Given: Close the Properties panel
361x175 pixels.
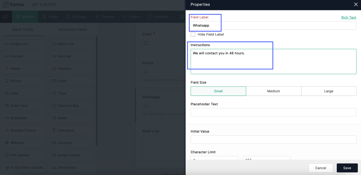Looking at the screenshot, I should point(355,5).
